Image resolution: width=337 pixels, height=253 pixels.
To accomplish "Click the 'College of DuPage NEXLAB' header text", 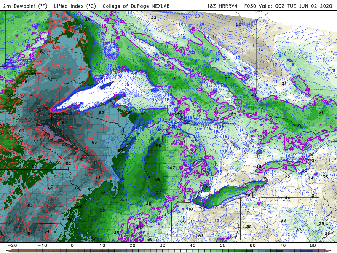I will 136,6.
